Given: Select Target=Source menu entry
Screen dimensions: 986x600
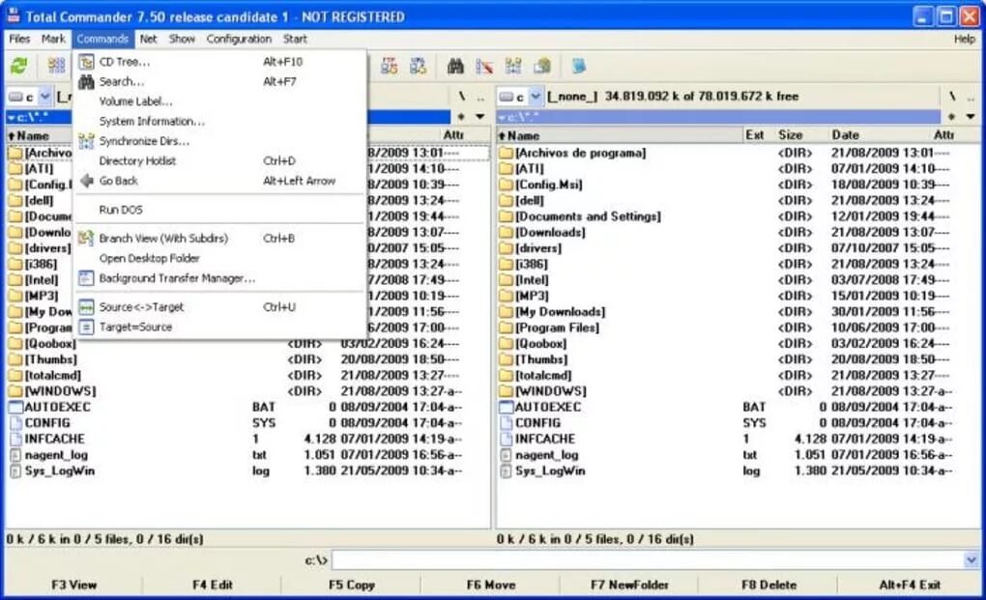Looking at the screenshot, I should [219, 327].
